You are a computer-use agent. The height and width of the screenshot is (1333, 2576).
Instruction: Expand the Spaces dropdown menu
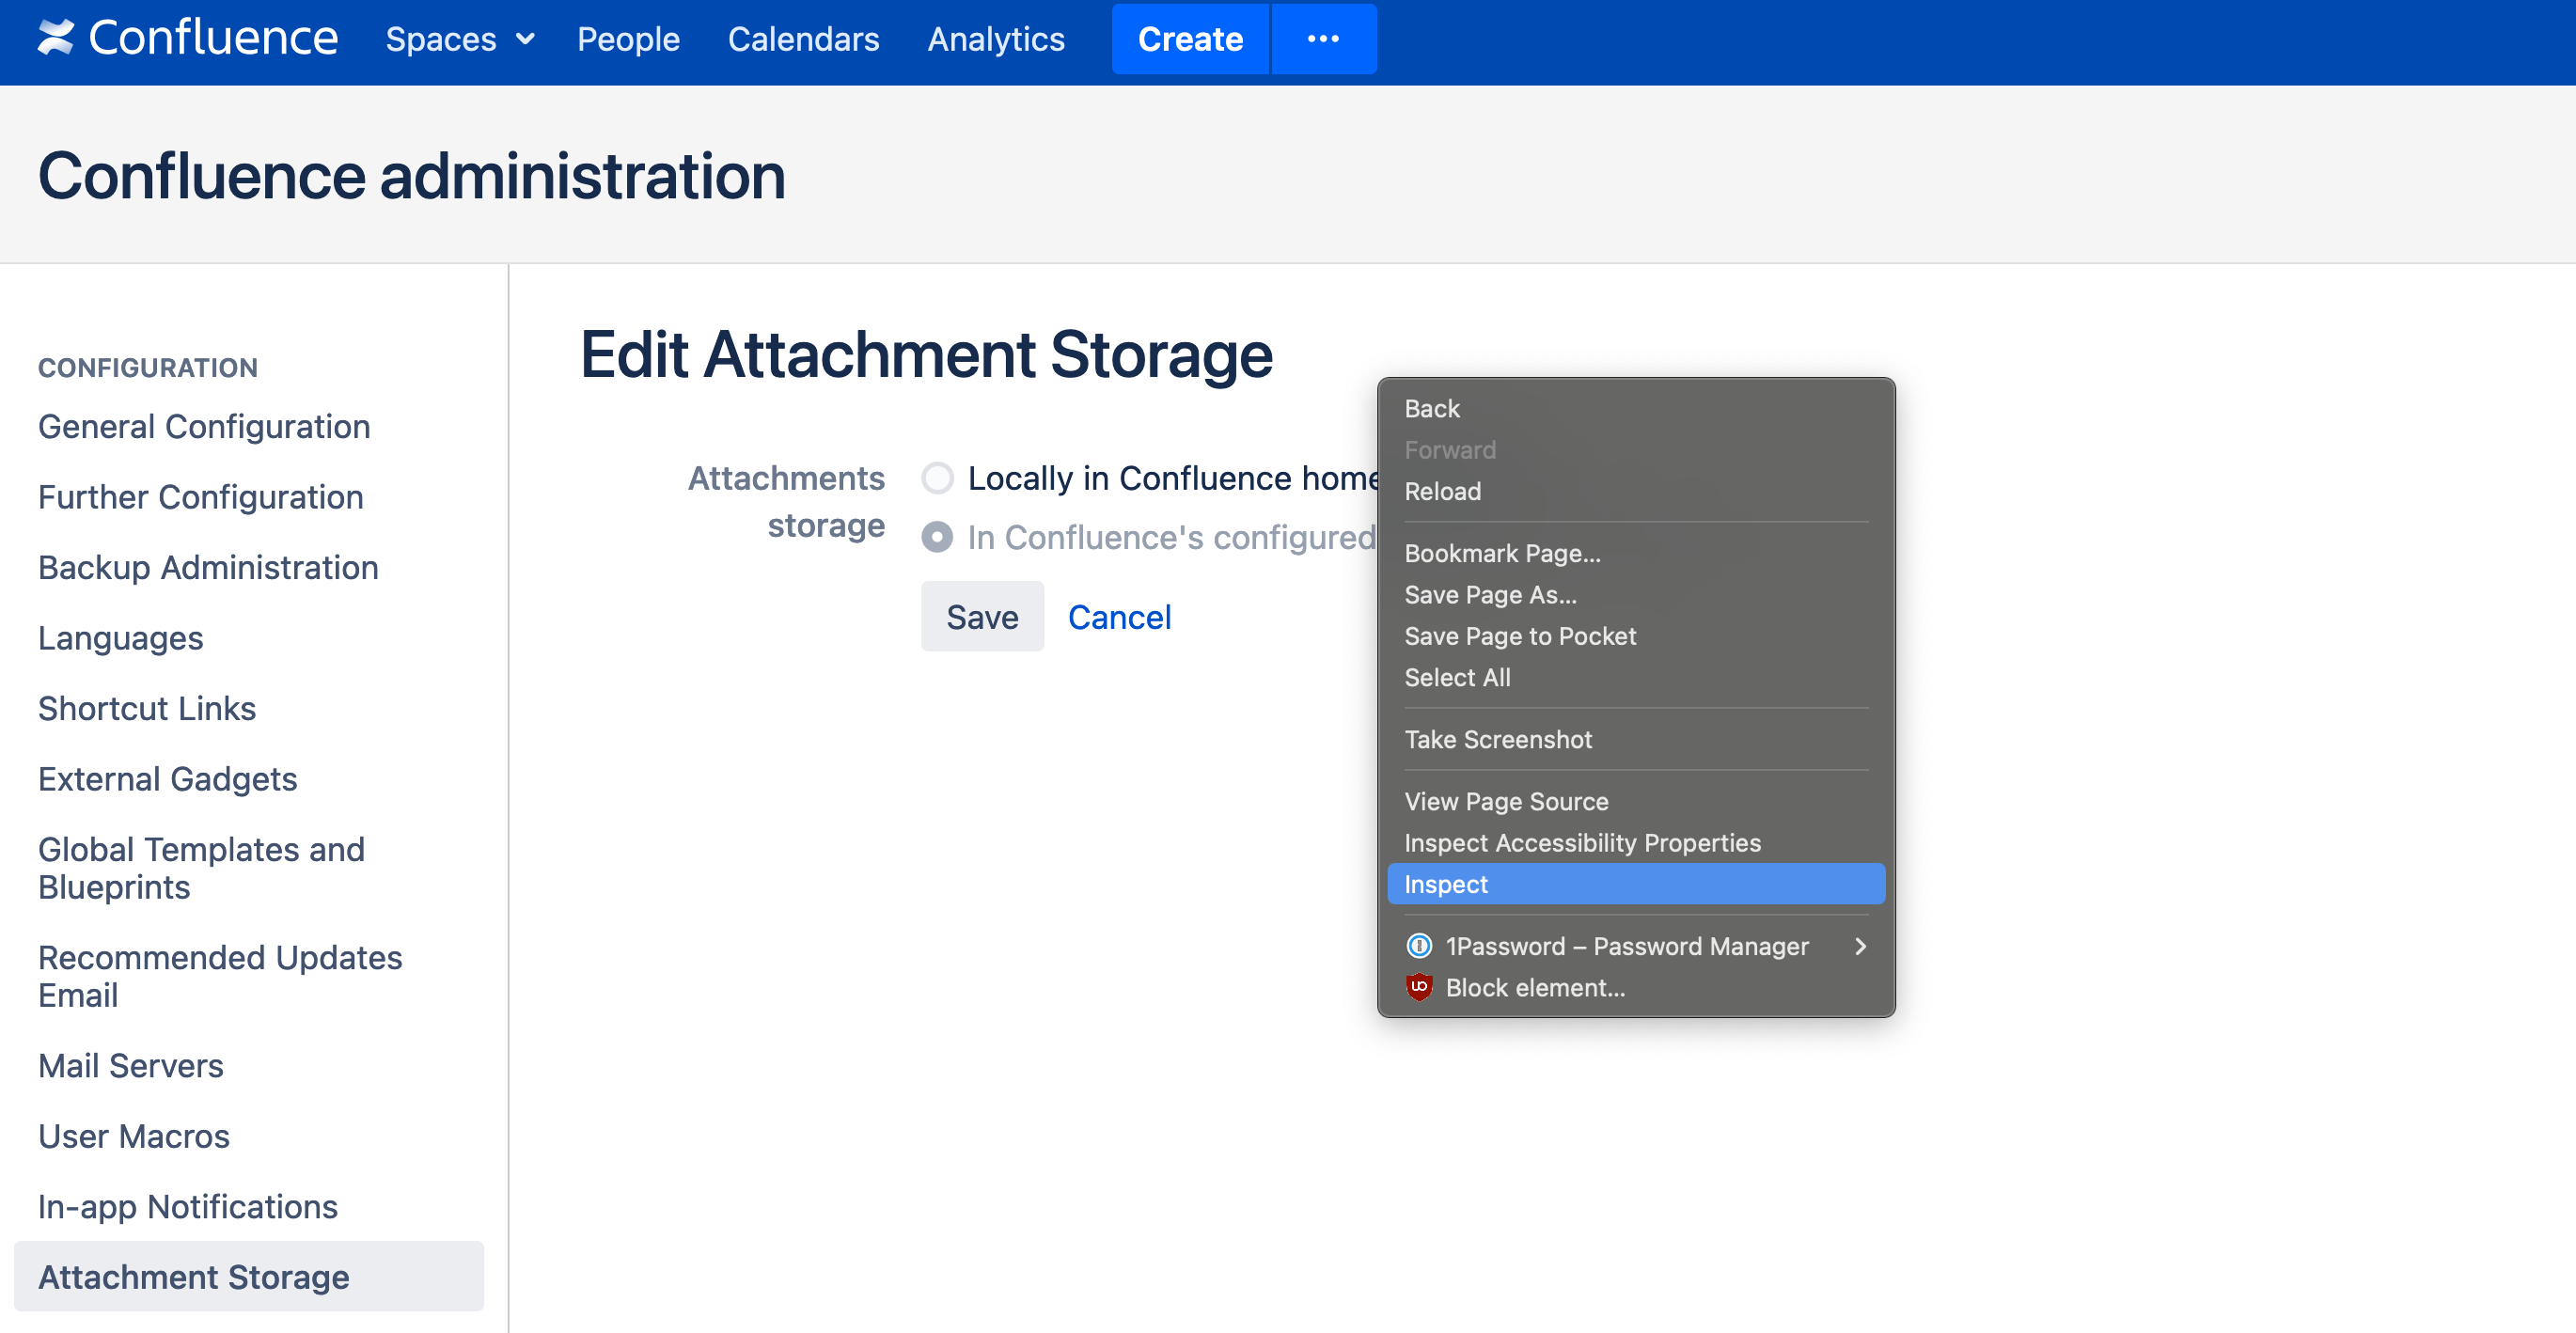pos(460,39)
